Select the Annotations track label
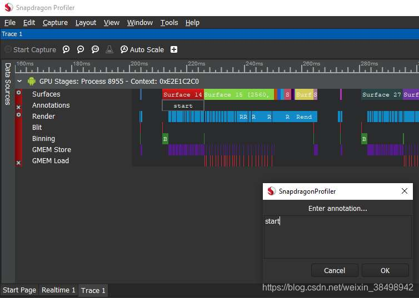 click(51, 105)
